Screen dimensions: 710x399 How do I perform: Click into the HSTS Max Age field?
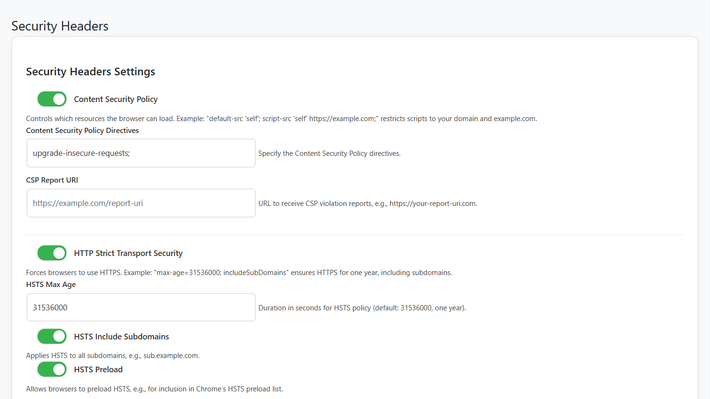coord(141,307)
